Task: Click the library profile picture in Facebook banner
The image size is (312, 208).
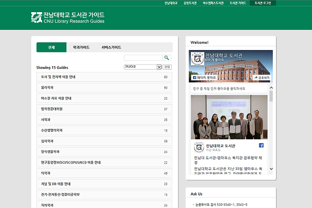Action: coord(198,58)
